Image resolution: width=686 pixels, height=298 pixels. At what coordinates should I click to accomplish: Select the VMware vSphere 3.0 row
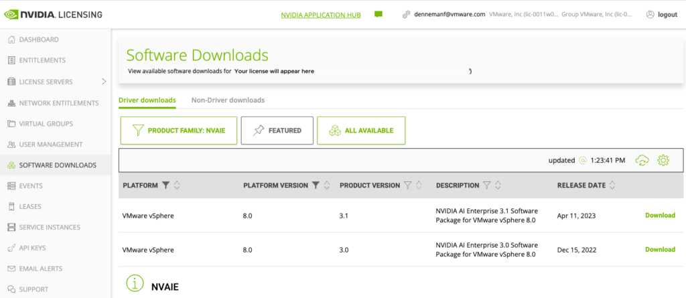[x=335, y=250]
